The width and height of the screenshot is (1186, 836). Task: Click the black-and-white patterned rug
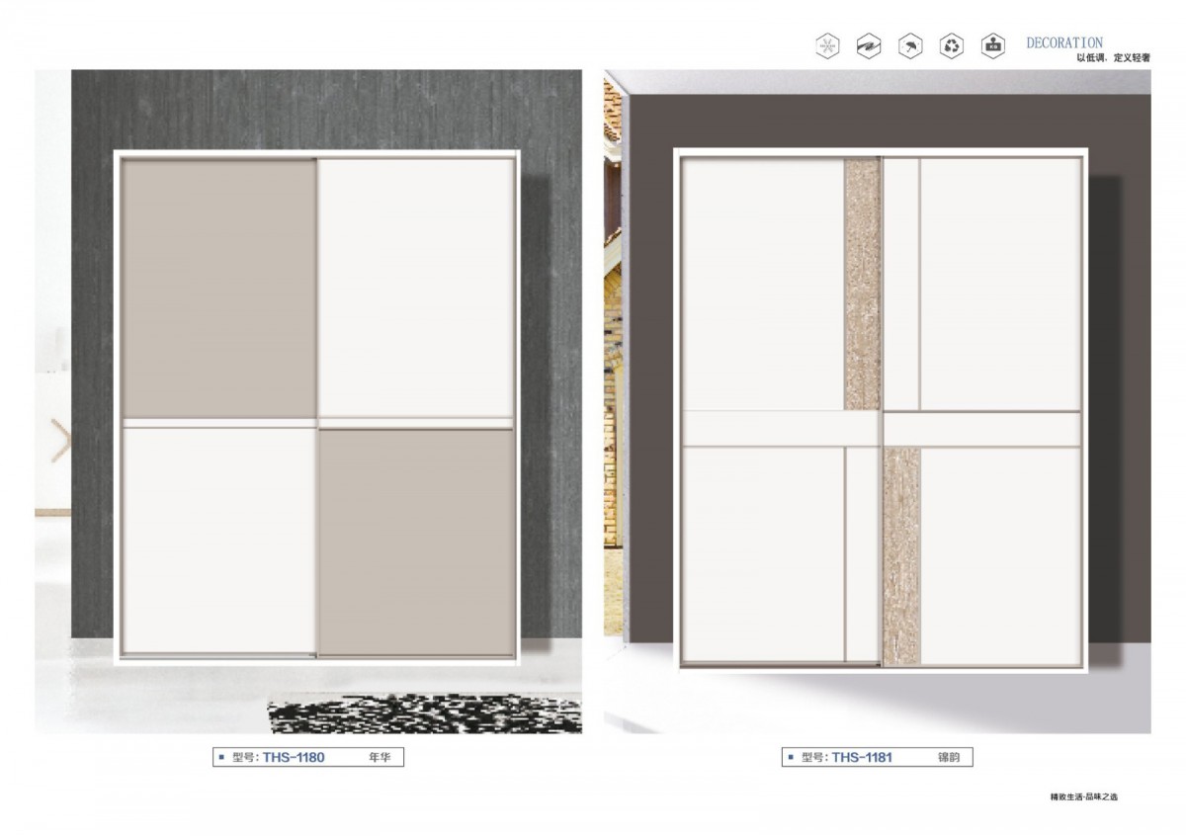pos(425,714)
